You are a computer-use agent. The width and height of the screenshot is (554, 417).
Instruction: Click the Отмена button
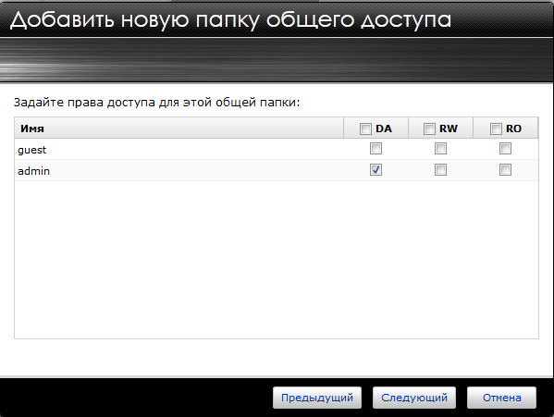[x=501, y=398]
